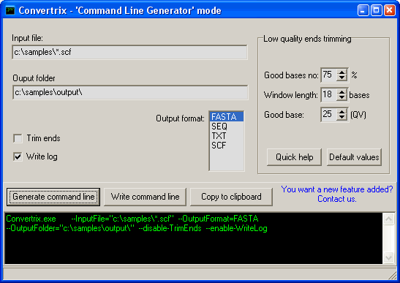Click the Good base QV number field
This screenshot has width=400, height=283.
click(x=329, y=114)
